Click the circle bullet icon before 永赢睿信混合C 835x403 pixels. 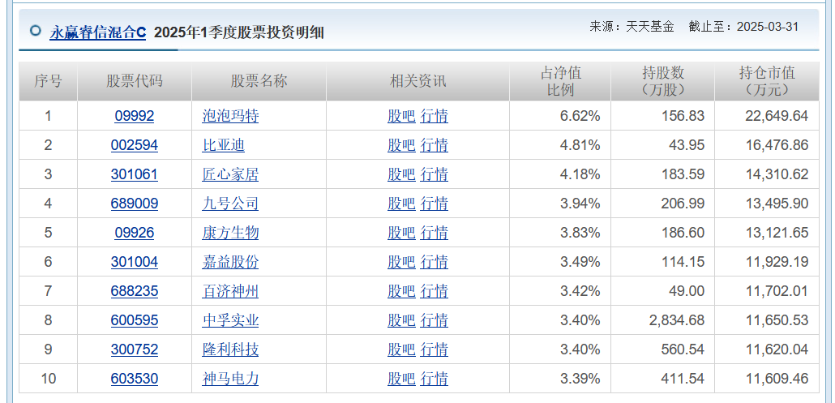point(36,30)
